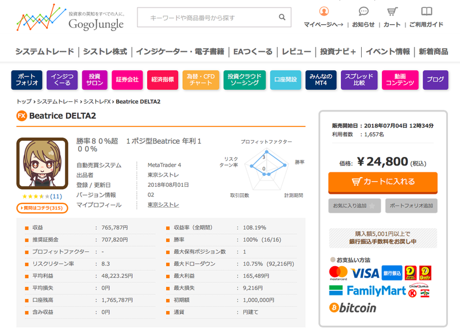The height and width of the screenshot is (330, 460).
Task: Click the price ¥24,800
Action: 383,162
